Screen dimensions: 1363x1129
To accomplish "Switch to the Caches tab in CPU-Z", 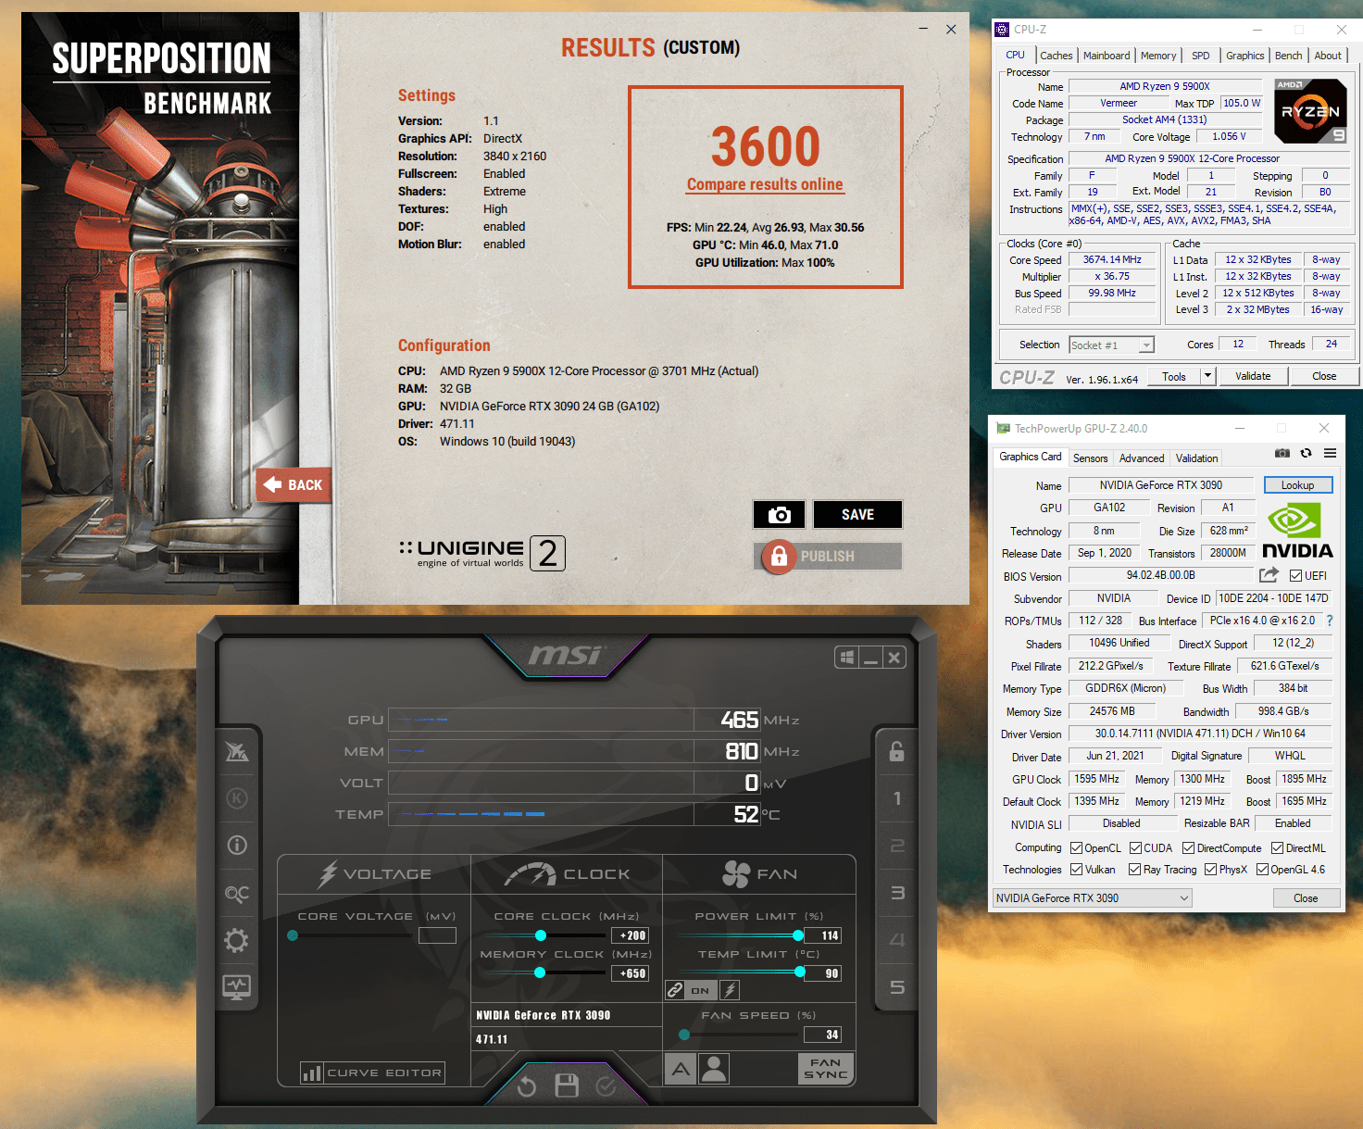I will click(1056, 56).
